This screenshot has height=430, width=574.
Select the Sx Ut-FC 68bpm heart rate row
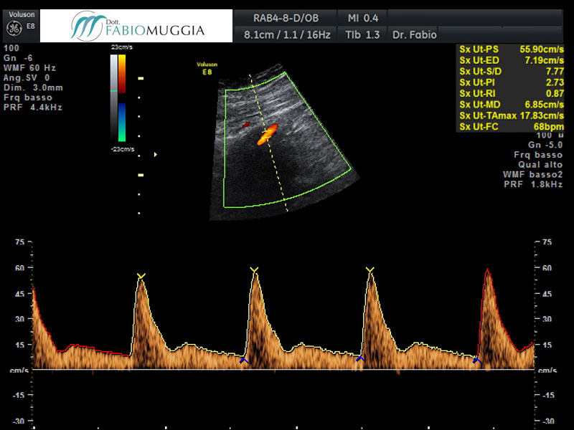tap(511, 127)
